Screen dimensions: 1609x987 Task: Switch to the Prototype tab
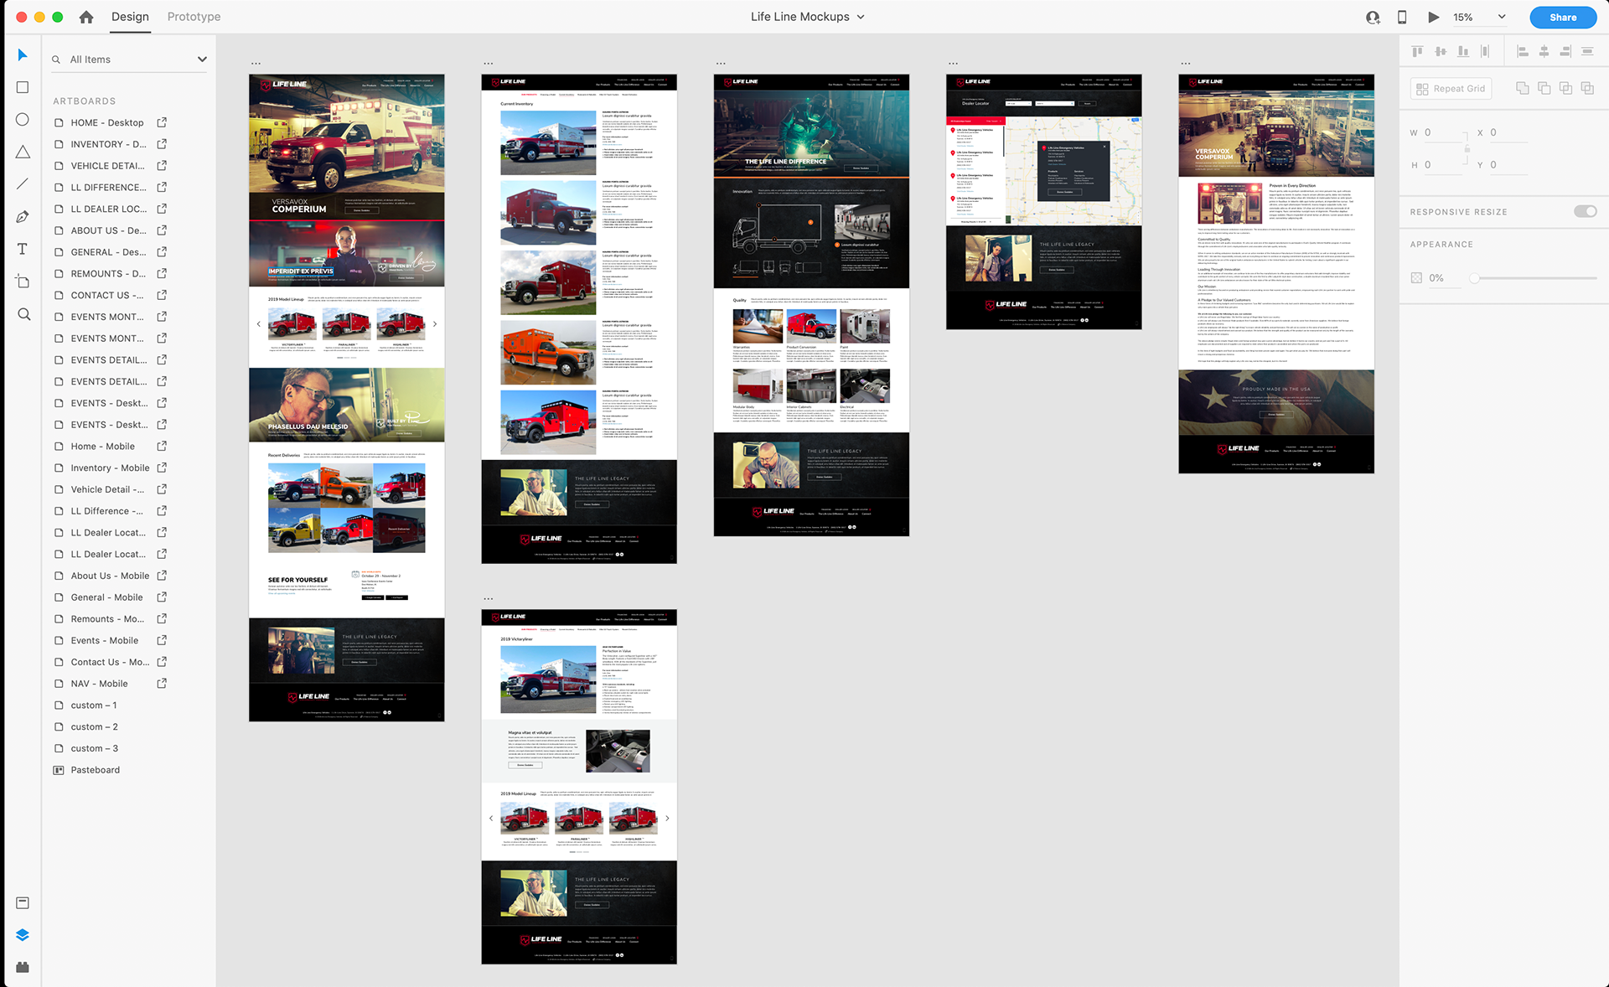pos(194,17)
